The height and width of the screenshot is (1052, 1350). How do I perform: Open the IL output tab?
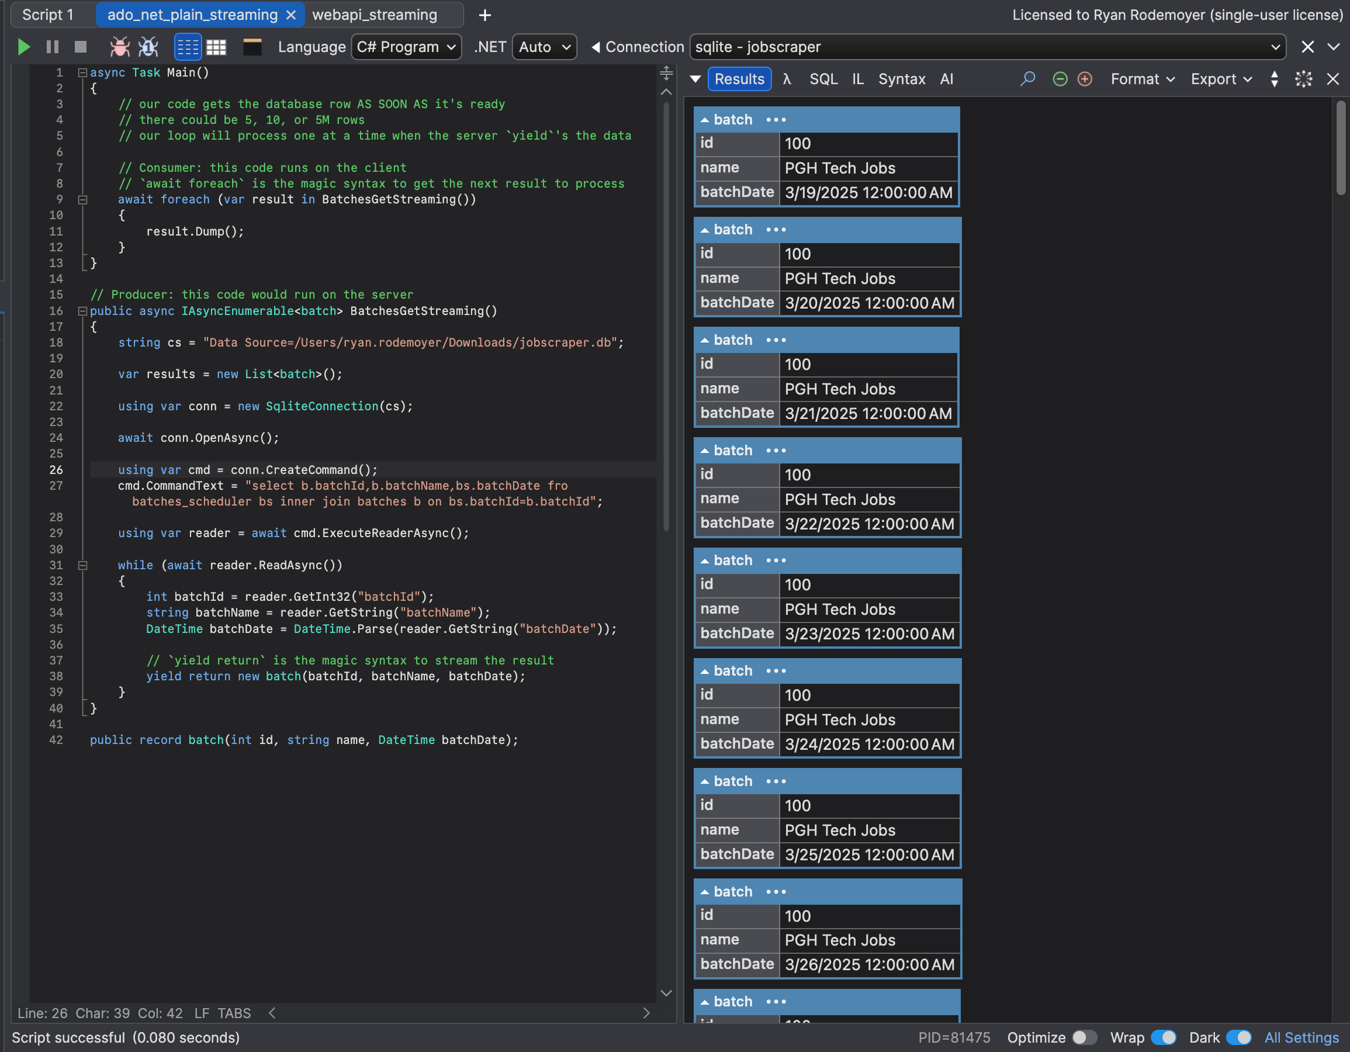(x=858, y=79)
